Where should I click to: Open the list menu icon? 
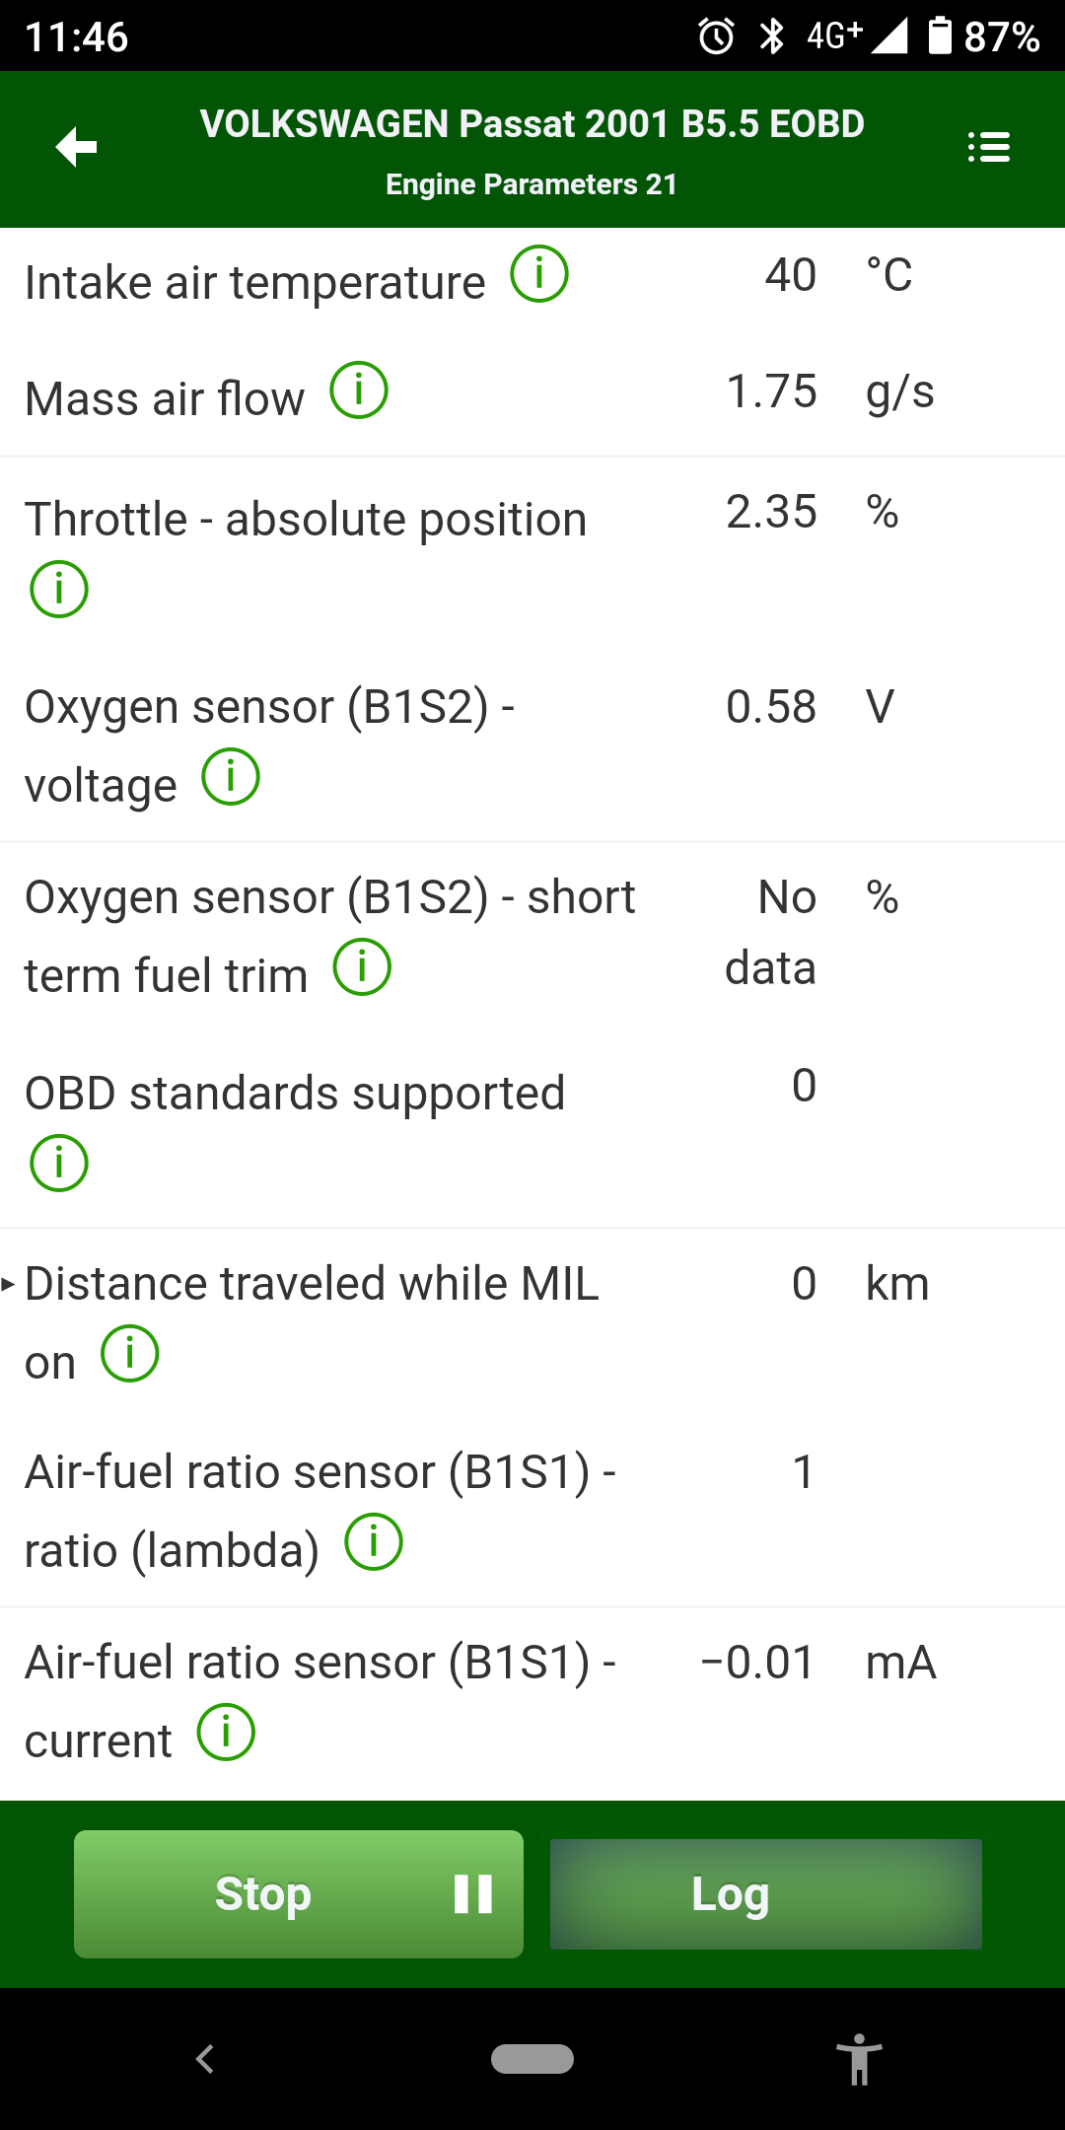click(x=989, y=148)
